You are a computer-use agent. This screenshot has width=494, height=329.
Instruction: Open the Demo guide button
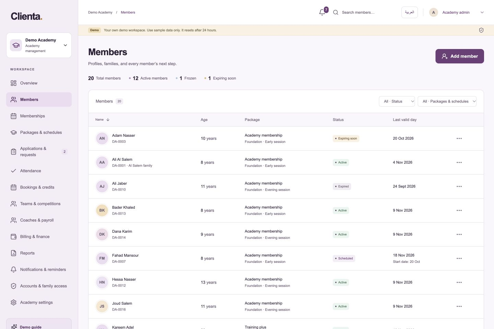(39, 324)
